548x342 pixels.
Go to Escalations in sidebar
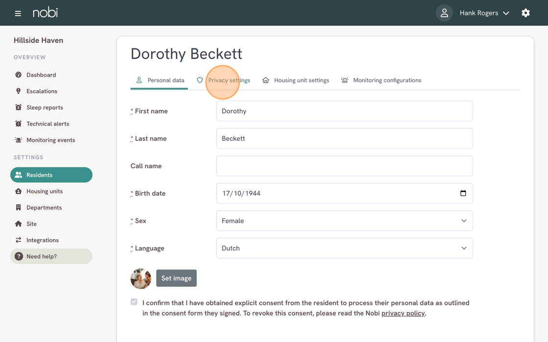[x=42, y=91]
